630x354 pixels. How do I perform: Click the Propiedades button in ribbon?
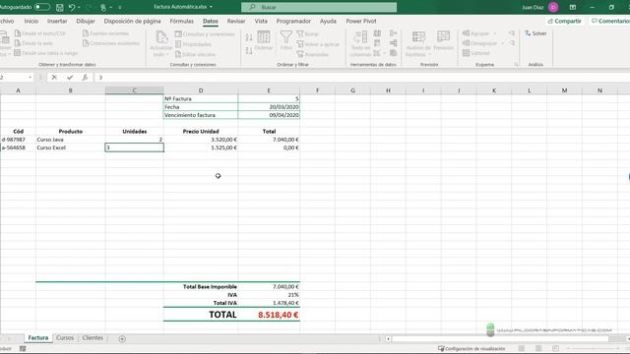pos(193,44)
